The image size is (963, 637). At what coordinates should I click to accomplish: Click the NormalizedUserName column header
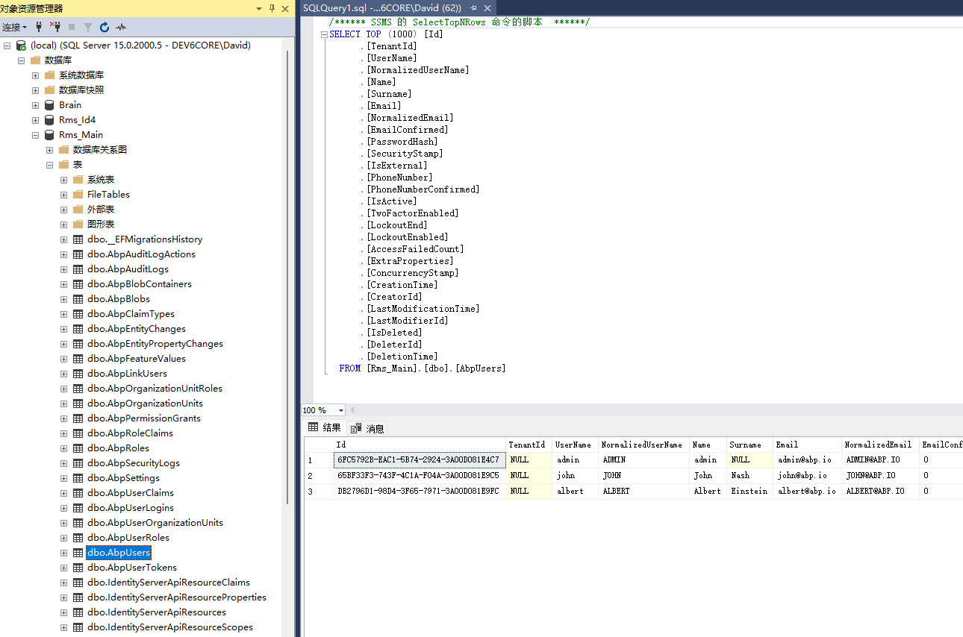click(641, 445)
